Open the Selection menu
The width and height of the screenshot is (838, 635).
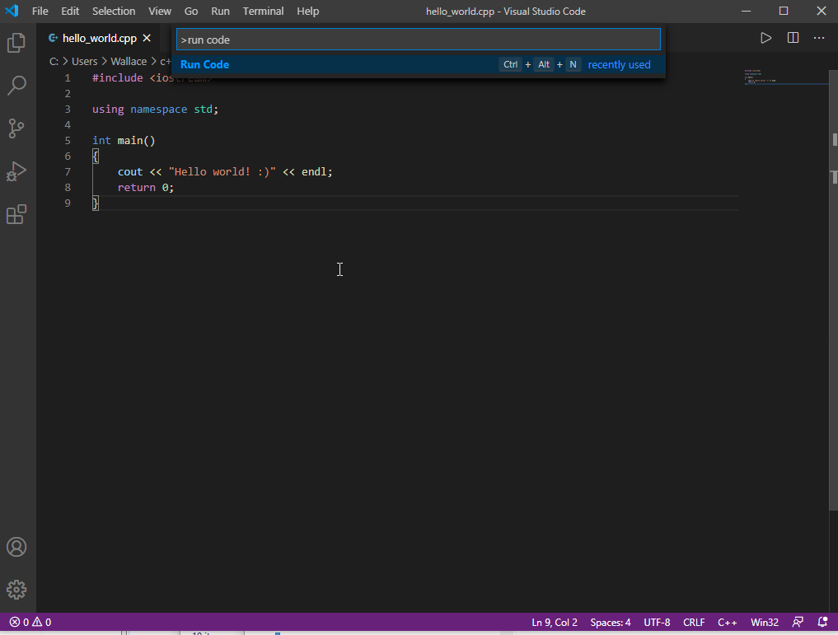(x=114, y=12)
